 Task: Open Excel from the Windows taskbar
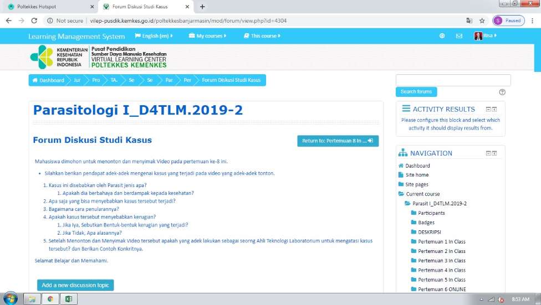(69, 299)
